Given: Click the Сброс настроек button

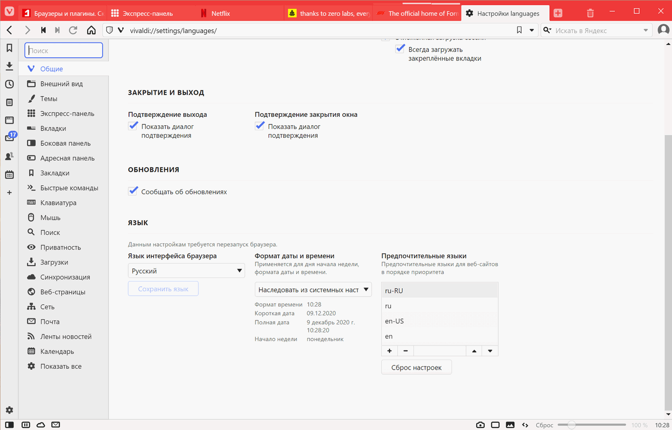Looking at the screenshot, I should point(417,367).
